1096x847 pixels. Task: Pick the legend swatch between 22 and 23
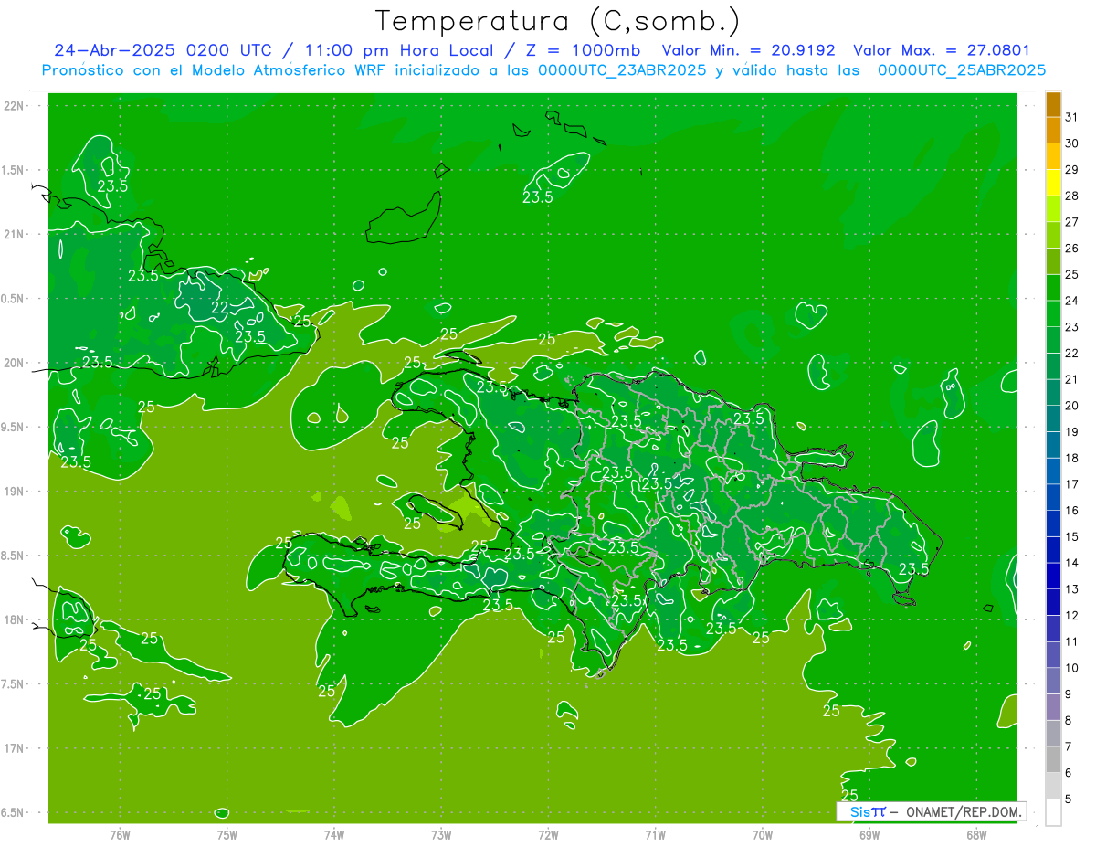pos(1053,340)
